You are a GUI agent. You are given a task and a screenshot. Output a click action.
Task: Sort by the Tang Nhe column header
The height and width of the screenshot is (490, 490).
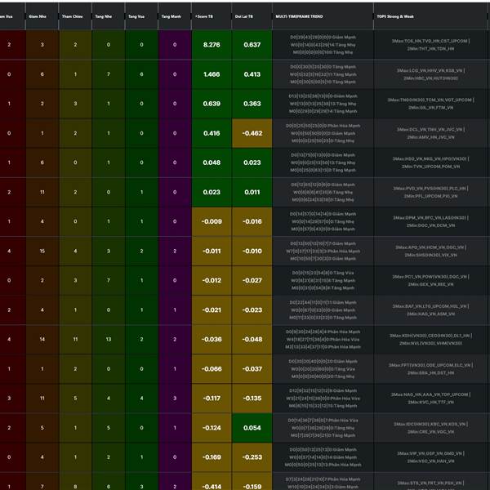pos(109,16)
